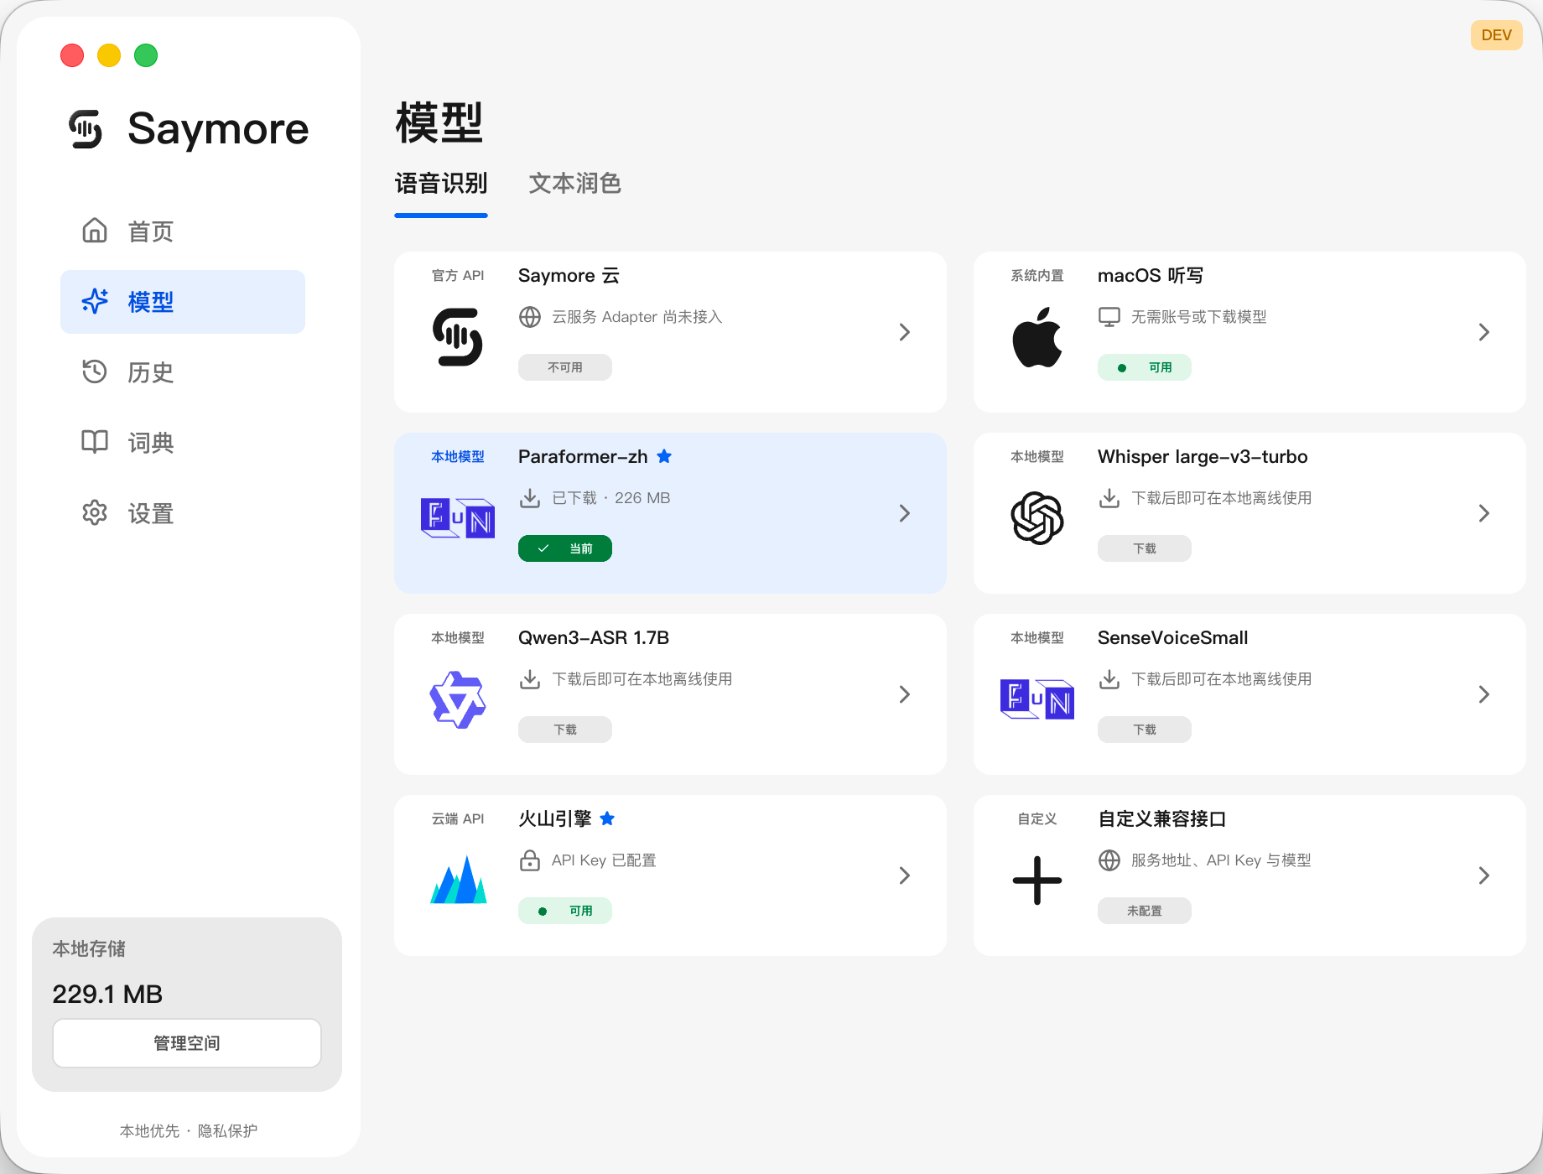The image size is (1543, 1174).
Task: Click 未配置 badge on 自定义兼容接口
Action: [1145, 911]
